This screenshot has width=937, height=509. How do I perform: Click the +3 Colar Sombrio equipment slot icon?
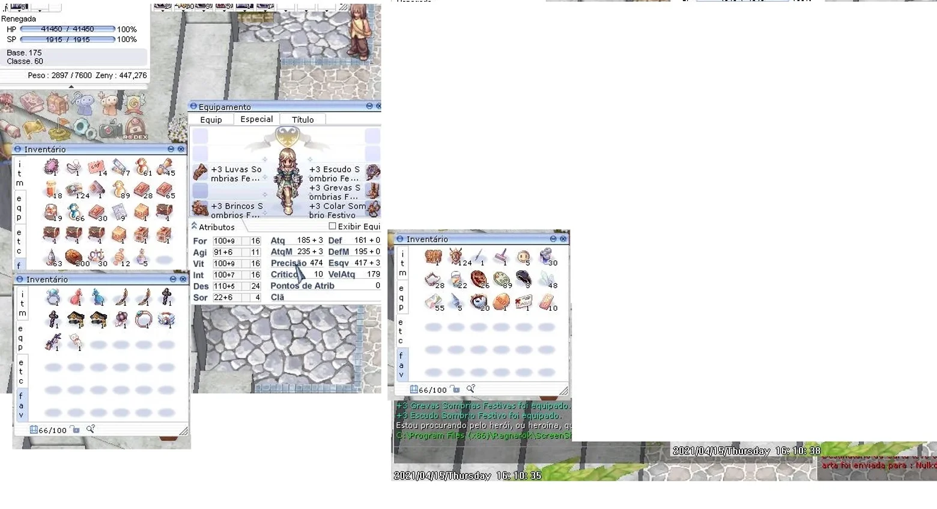[x=372, y=209]
